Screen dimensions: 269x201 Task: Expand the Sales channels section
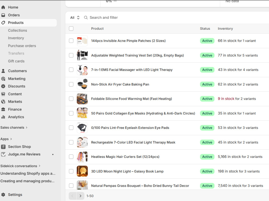(14, 128)
